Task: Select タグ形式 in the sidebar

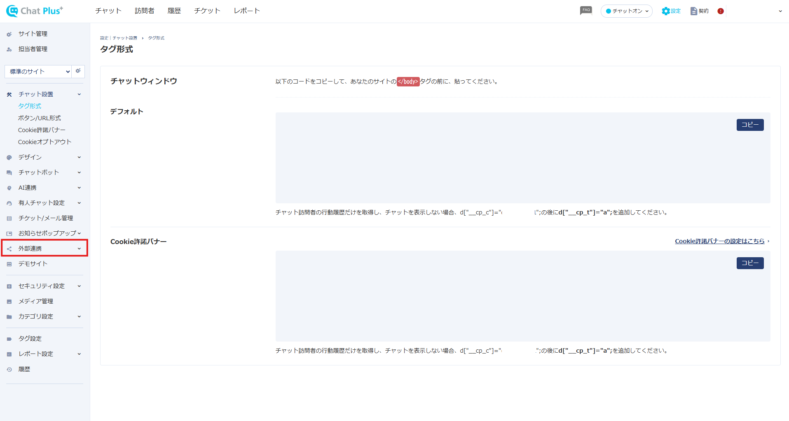Action: 30,106
